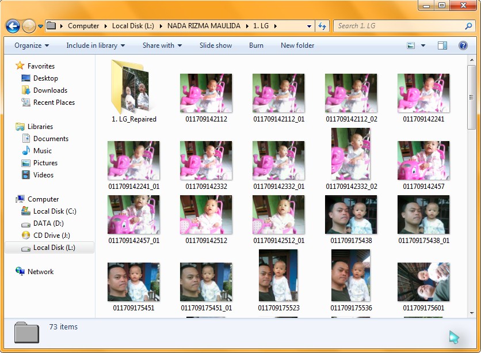Select Network in navigation pane
The image size is (481, 353).
pyautogui.click(x=40, y=272)
